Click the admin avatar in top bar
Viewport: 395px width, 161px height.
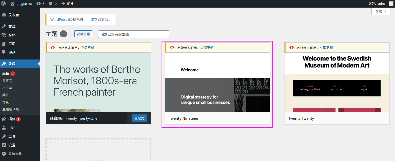tap(391, 4)
